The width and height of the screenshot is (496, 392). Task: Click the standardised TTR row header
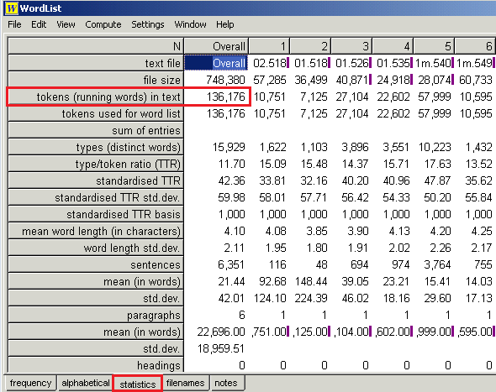[x=96, y=180]
